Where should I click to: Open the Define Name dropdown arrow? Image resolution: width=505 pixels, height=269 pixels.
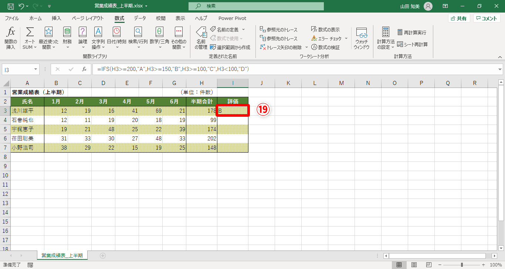tap(243, 30)
